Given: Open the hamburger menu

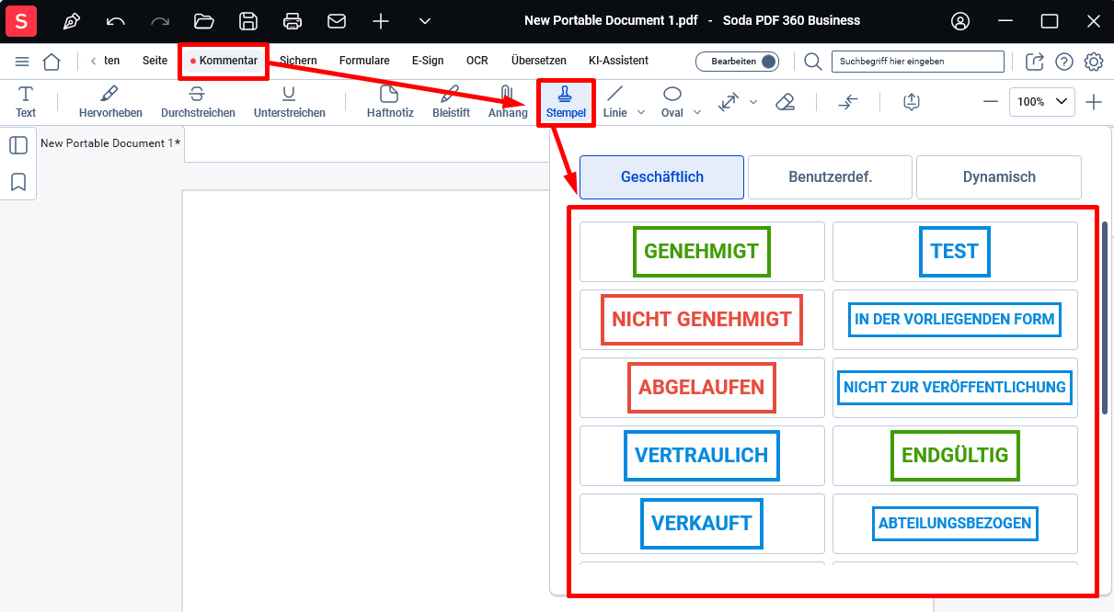Looking at the screenshot, I should [x=23, y=61].
